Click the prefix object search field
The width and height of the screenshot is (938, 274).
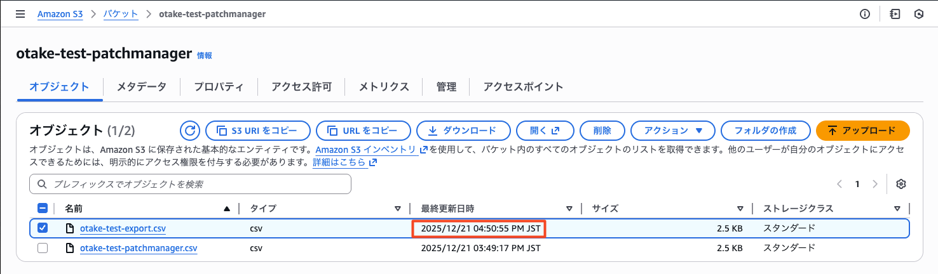coord(191,184)
